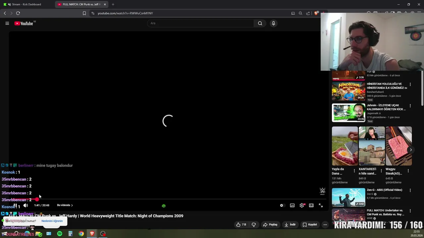Screen dimensions: 424x238
Task: Open options for Hindistan Yolculuğu video
Action: [x=410, y=84]
